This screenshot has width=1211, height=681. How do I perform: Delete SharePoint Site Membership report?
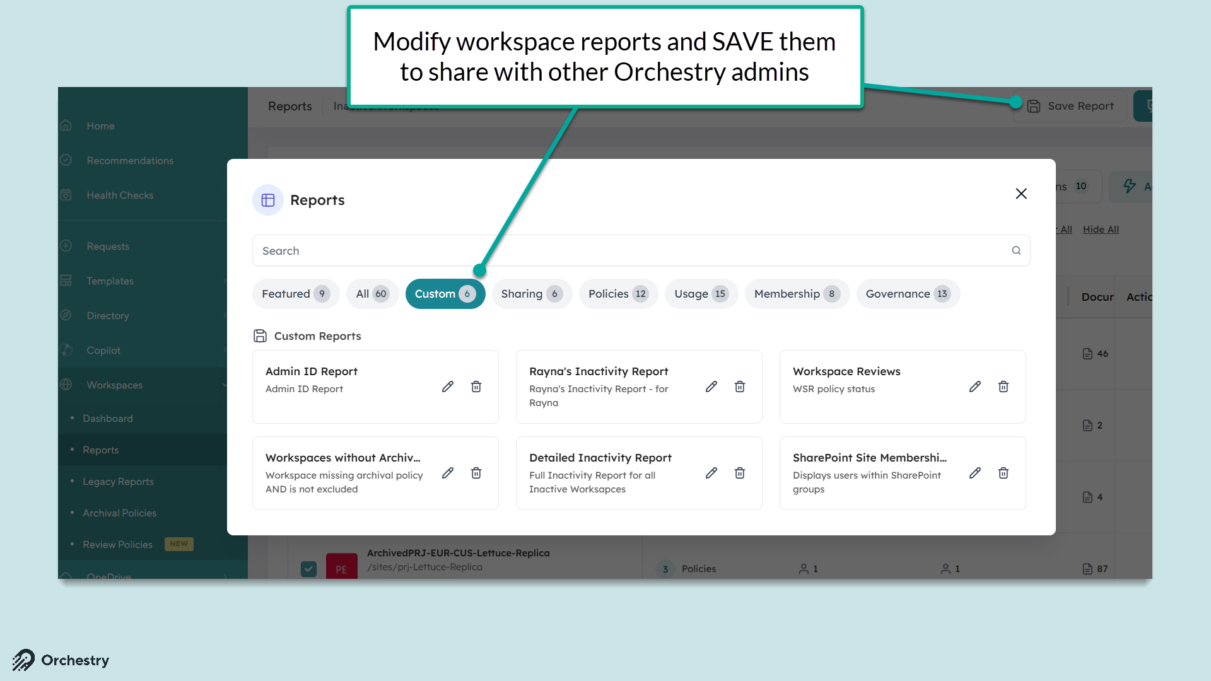[x=1003, y=473]
